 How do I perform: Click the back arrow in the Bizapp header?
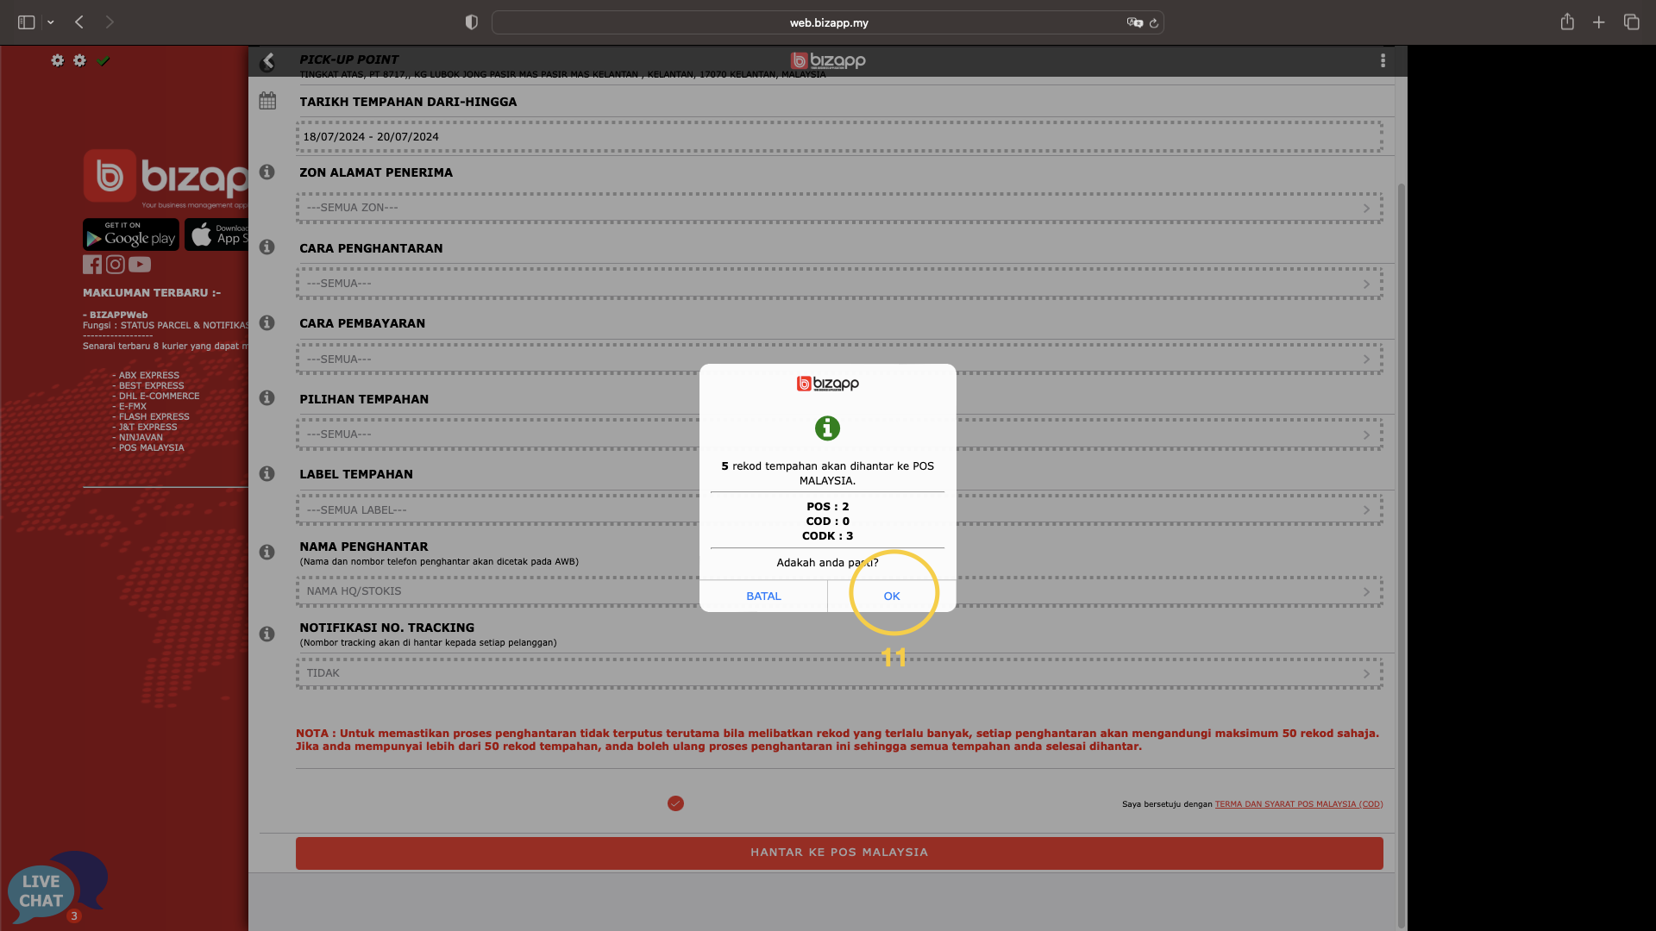(268, 61)
